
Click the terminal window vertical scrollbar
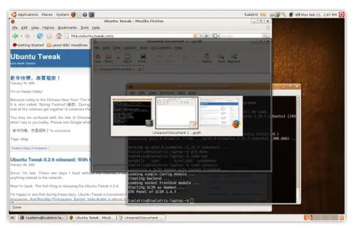tap(298, 150)
